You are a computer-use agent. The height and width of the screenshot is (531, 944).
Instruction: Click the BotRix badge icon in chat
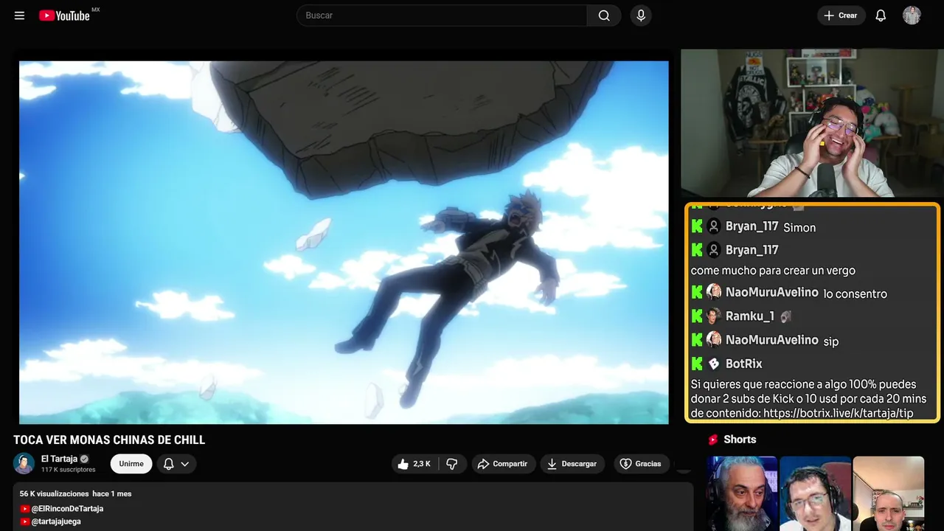coord(713,364)
